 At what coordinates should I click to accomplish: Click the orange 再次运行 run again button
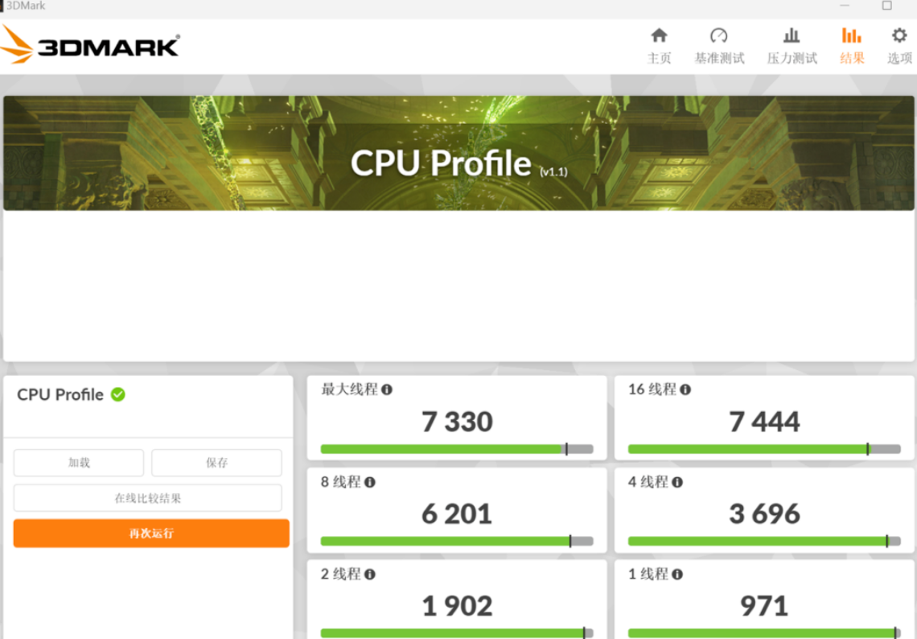tap(151, 533)
